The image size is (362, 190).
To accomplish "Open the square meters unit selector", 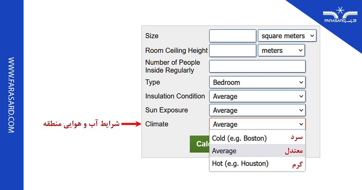I will [287, 36].
